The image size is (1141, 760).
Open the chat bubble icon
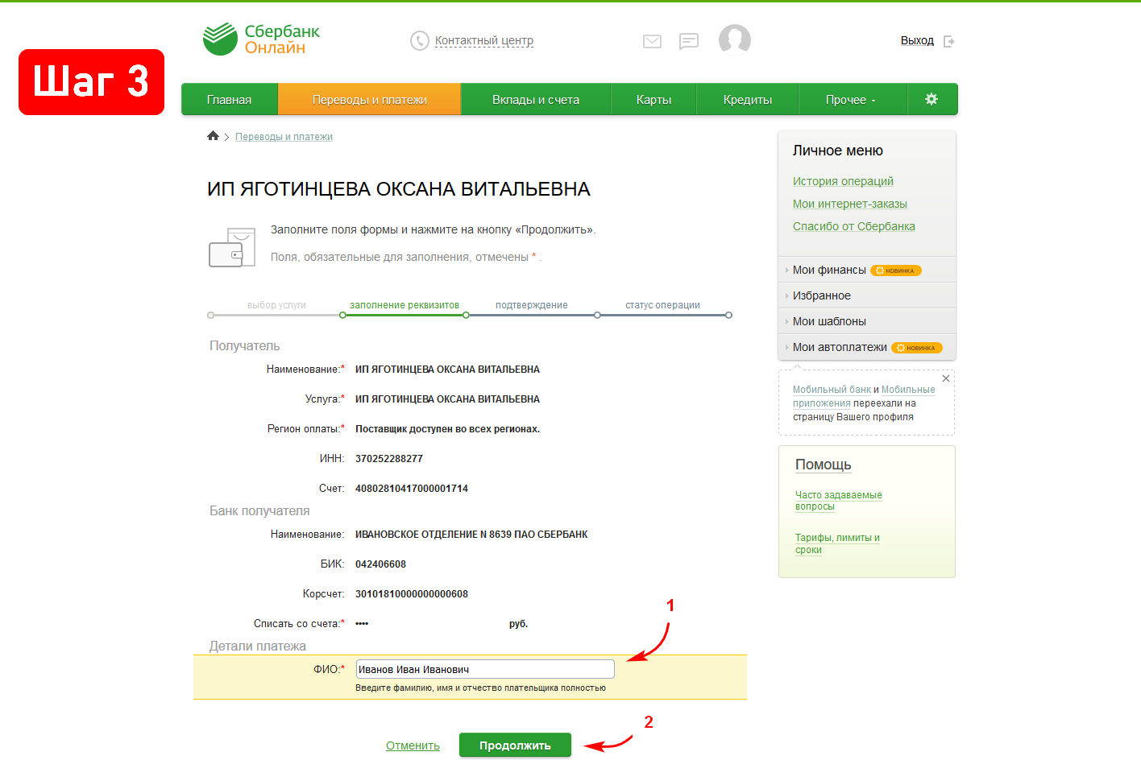tap(688, 41)
